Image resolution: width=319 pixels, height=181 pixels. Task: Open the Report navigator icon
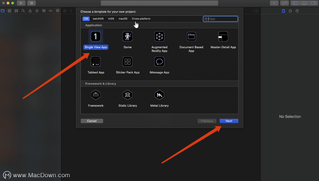coord(58,11)
